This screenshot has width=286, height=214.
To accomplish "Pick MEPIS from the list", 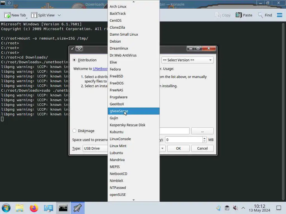I will (134, 167).
